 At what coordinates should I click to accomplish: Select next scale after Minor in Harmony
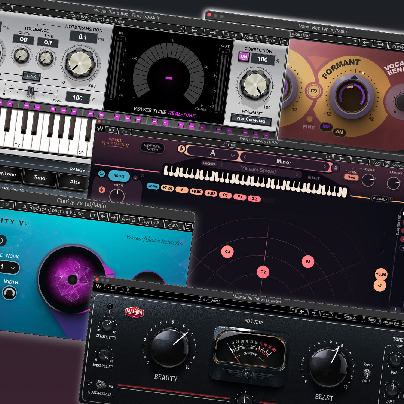(324, 167)
